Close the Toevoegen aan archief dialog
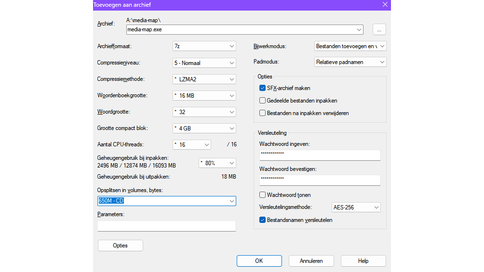Screen dimensions: 484x272 (x=385, y=5)
